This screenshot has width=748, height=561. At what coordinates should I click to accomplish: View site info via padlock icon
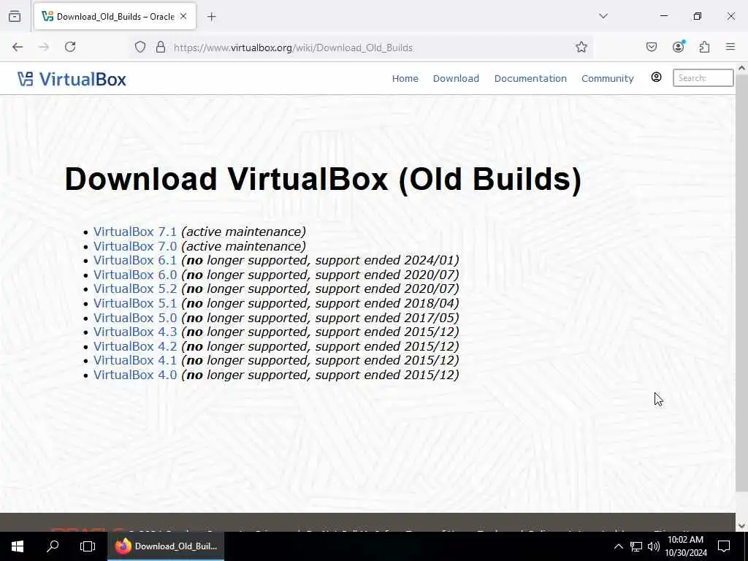pos(161,47)
